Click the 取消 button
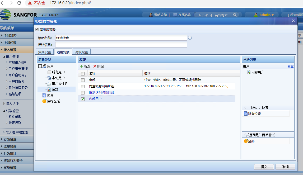The height and width of the screenshot is (175, 303). point(285,167)
